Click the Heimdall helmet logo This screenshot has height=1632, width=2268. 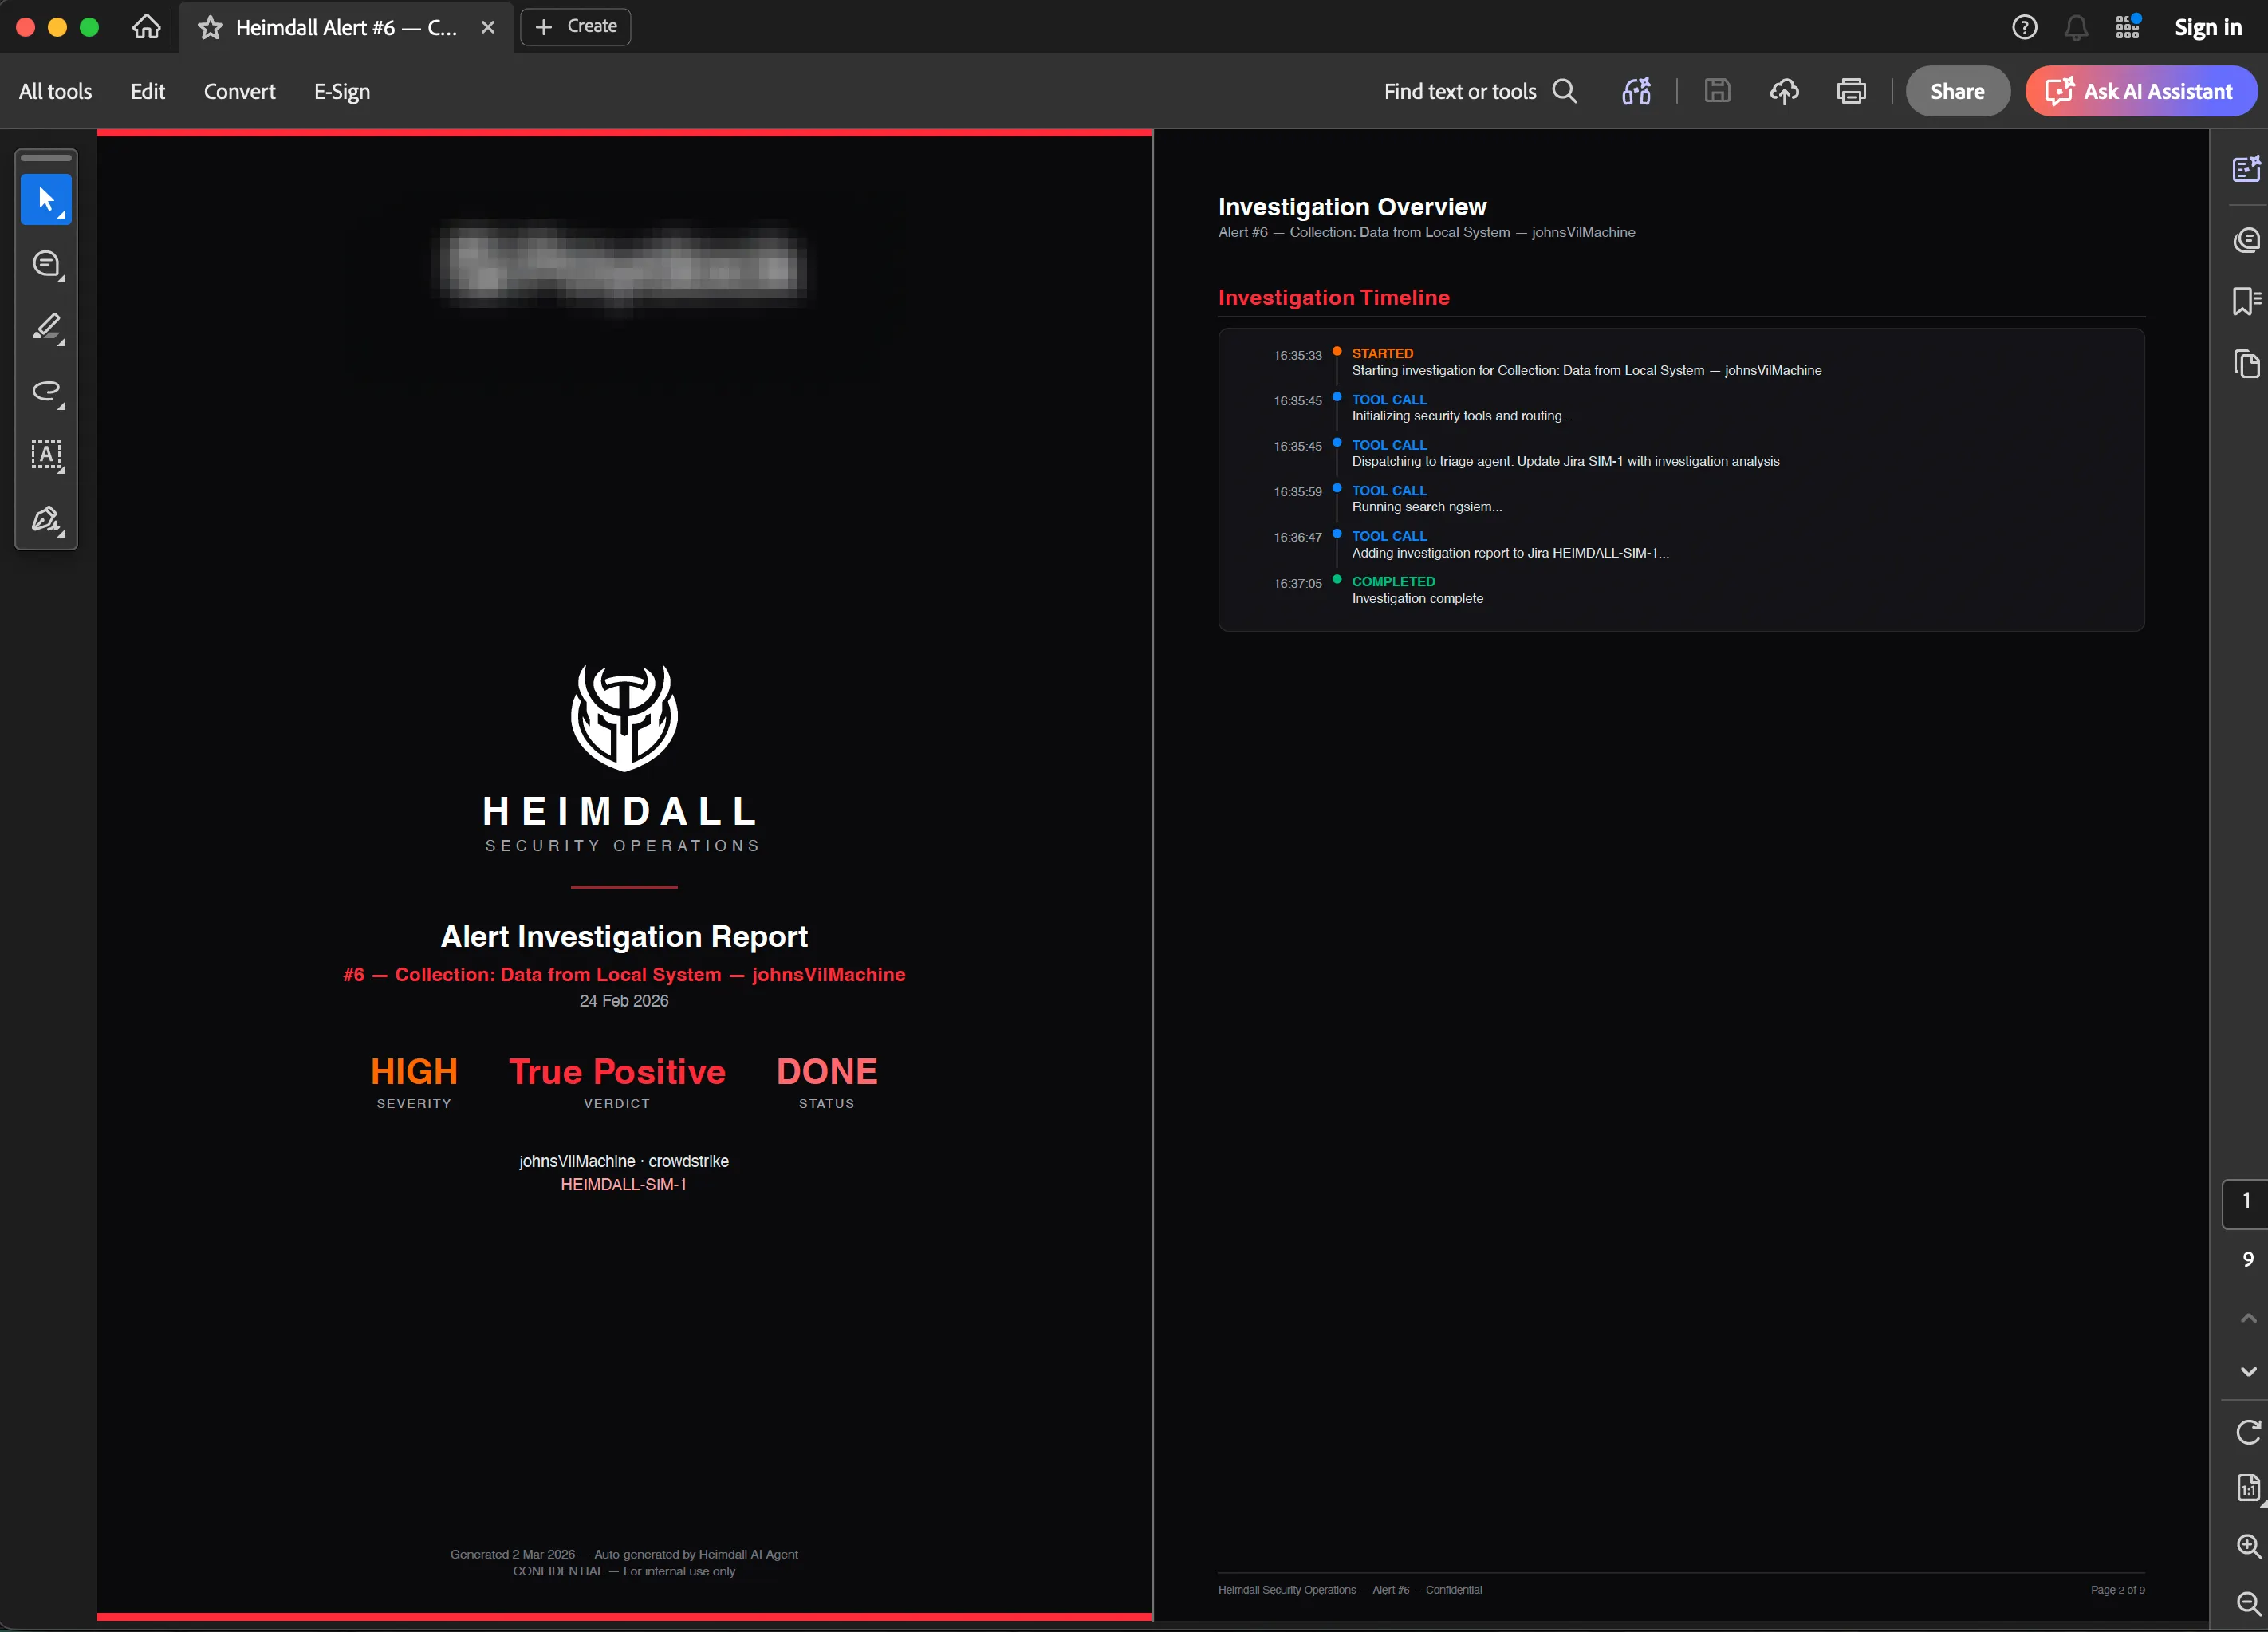[x=624, y=718]
